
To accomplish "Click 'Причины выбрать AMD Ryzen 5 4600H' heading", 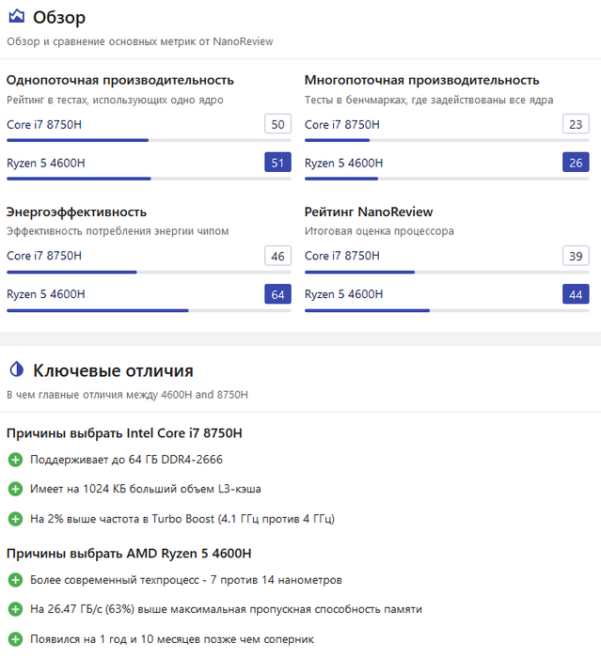I will 129,554.
